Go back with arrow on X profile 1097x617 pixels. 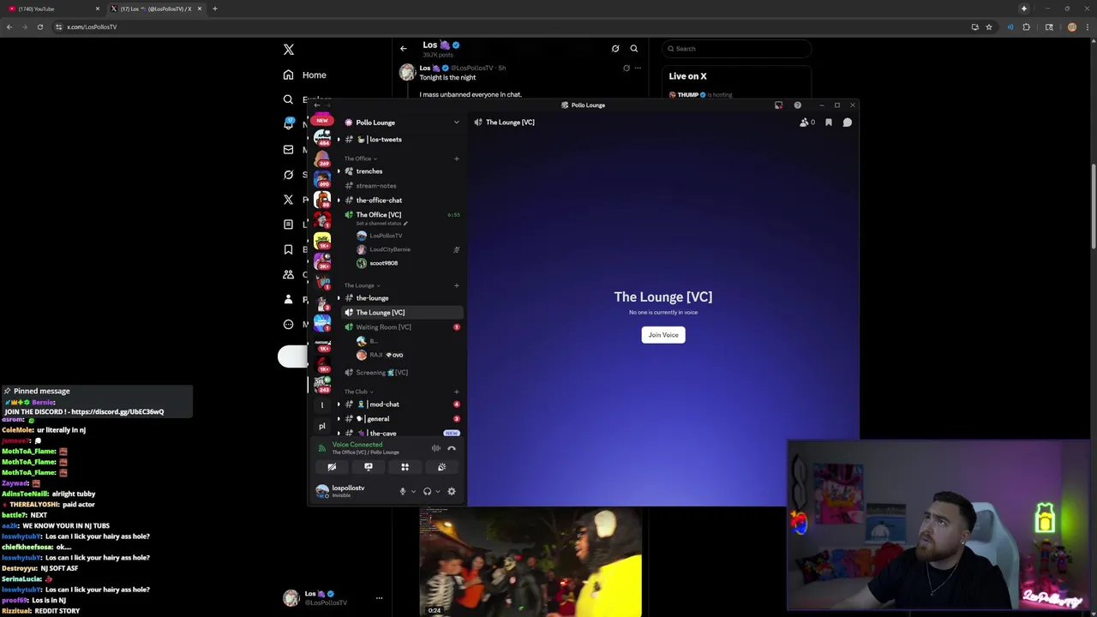(x=404, y=49)
